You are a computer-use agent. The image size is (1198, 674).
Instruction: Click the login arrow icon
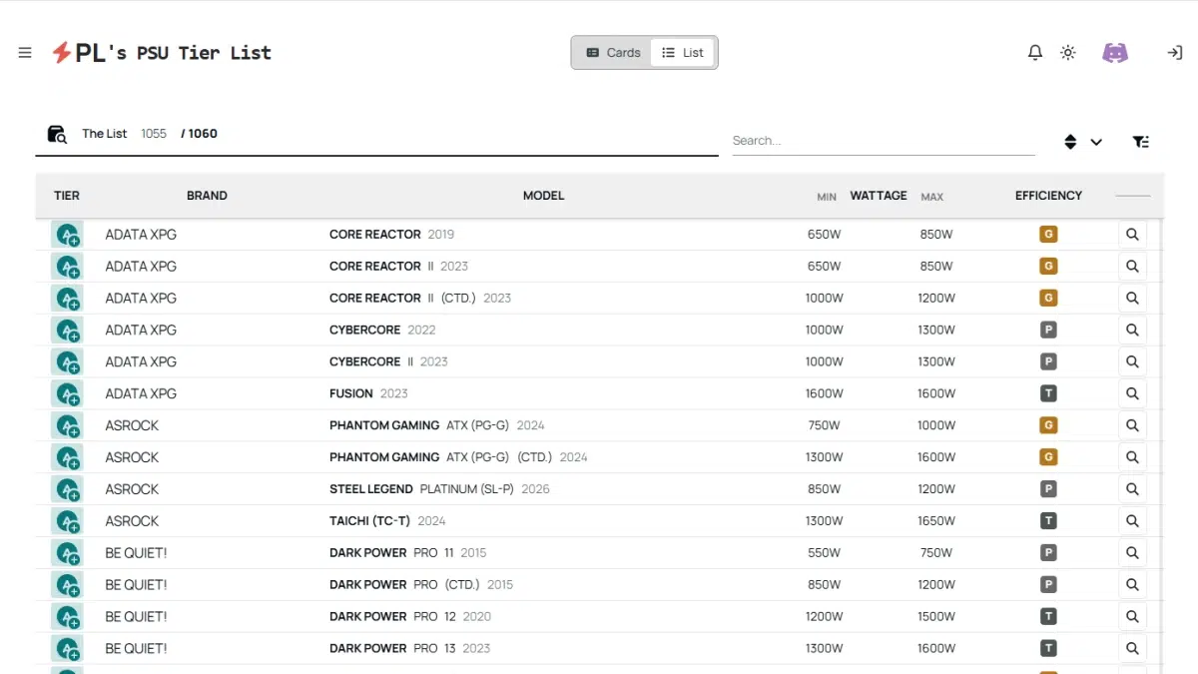(1174, 53)
